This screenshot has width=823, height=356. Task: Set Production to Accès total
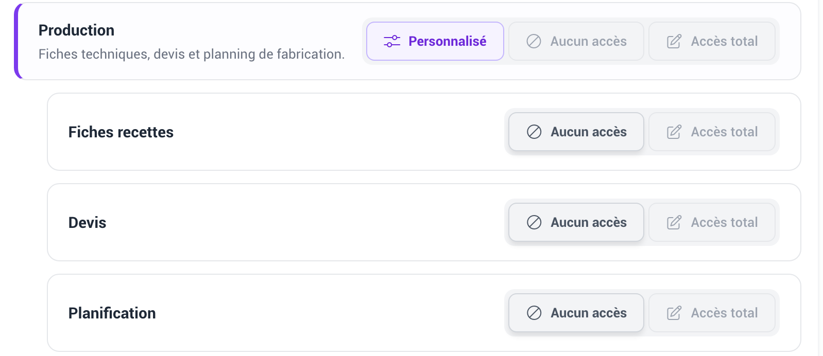point(712,41)
